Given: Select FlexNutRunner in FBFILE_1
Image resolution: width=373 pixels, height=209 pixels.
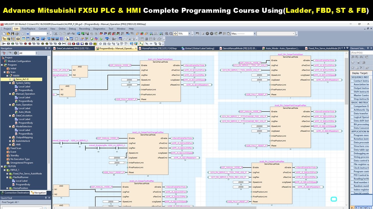Looking at the screenshot, I should [21, 177].
